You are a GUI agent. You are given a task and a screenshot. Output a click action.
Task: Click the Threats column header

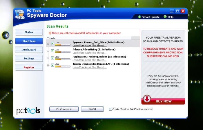(x=88, y=38)
